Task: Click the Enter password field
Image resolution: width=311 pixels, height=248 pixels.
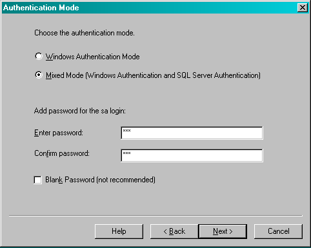Action: (x=192, y=133)
